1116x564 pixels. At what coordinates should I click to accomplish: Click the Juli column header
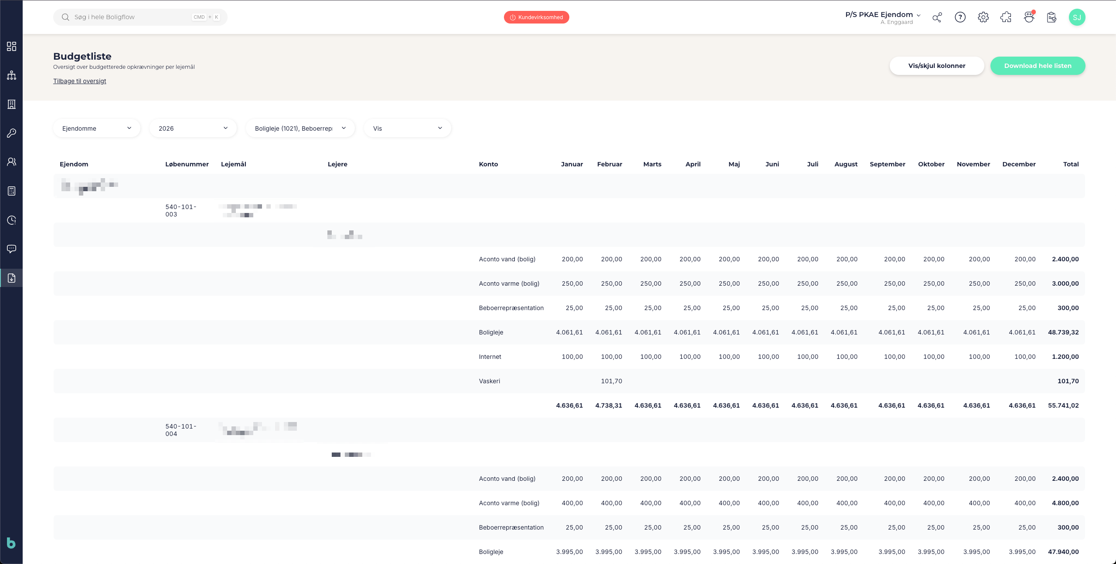coord(813,164)
